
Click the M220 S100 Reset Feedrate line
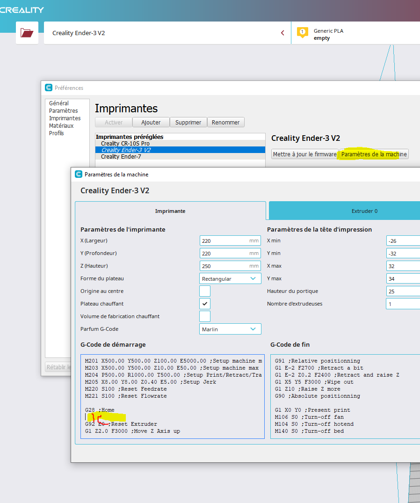click(126, 389)
